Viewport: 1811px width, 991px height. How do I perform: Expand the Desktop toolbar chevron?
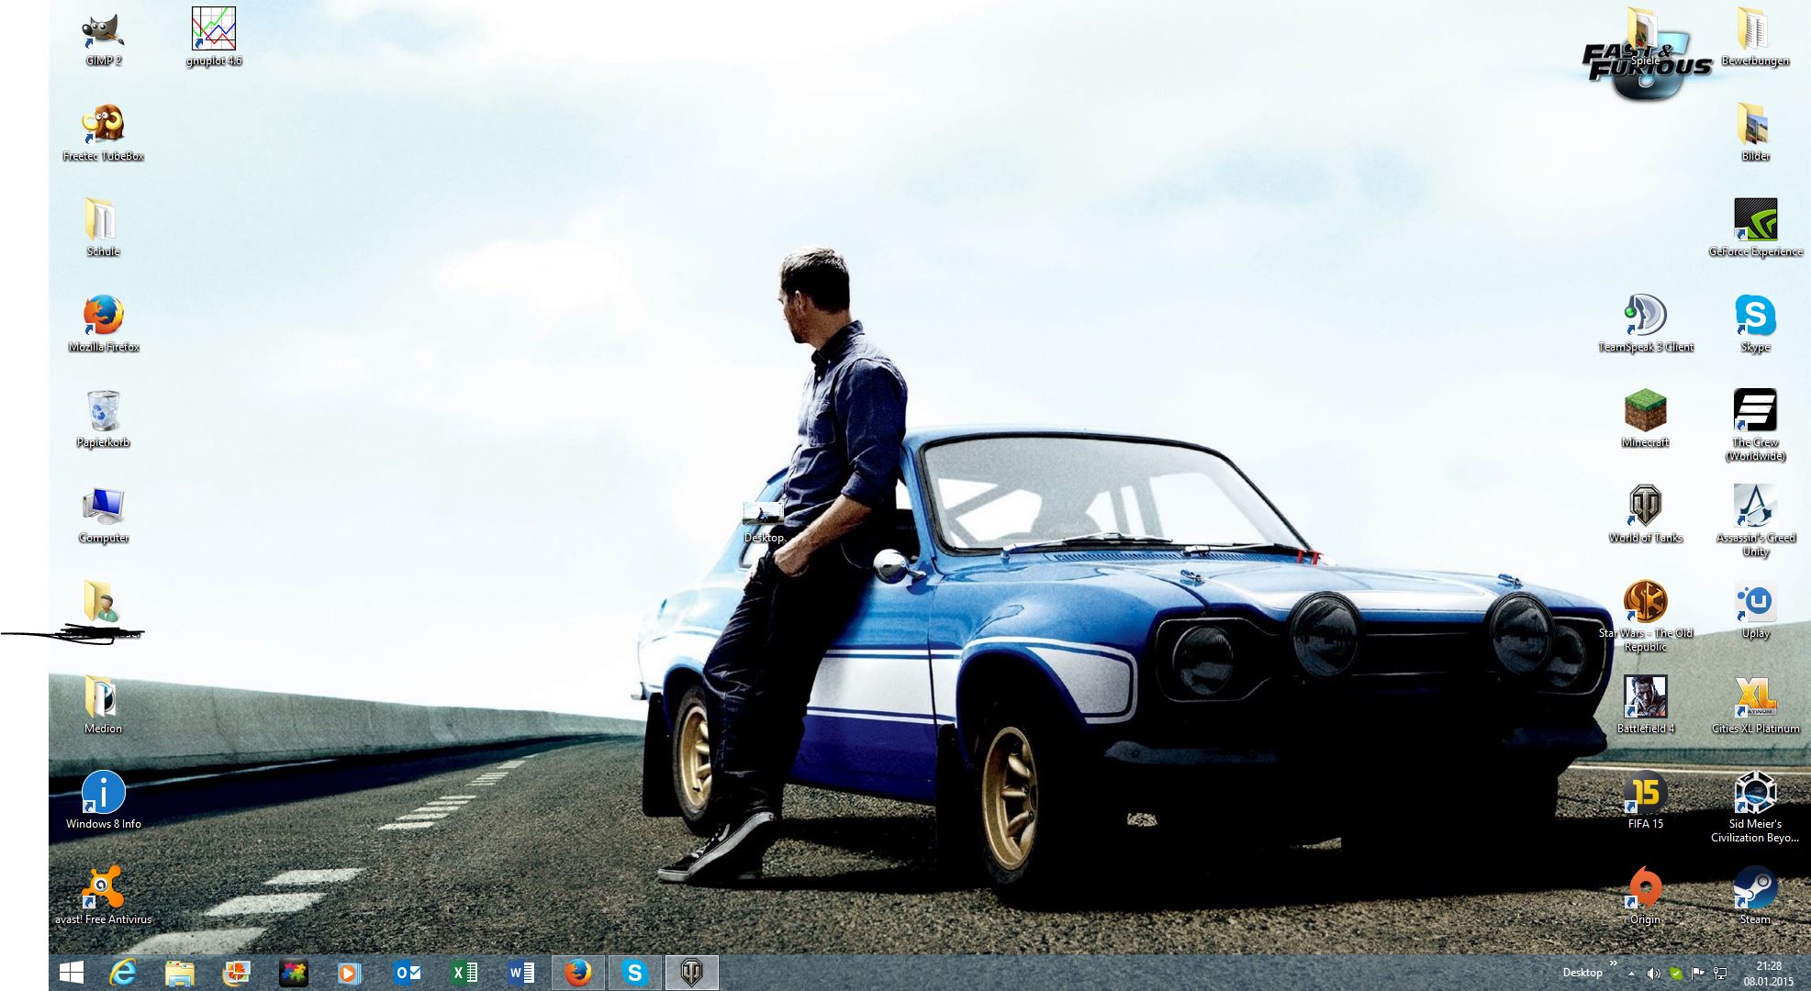(x=1614, y=963)
